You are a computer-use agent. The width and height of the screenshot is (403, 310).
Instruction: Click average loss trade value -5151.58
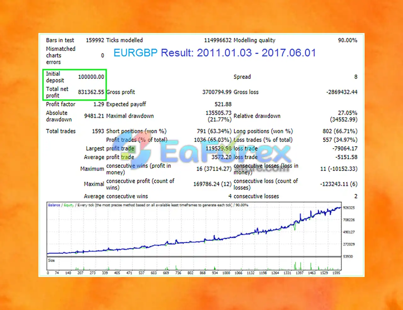pyautogui.click(x=346, y=157)
